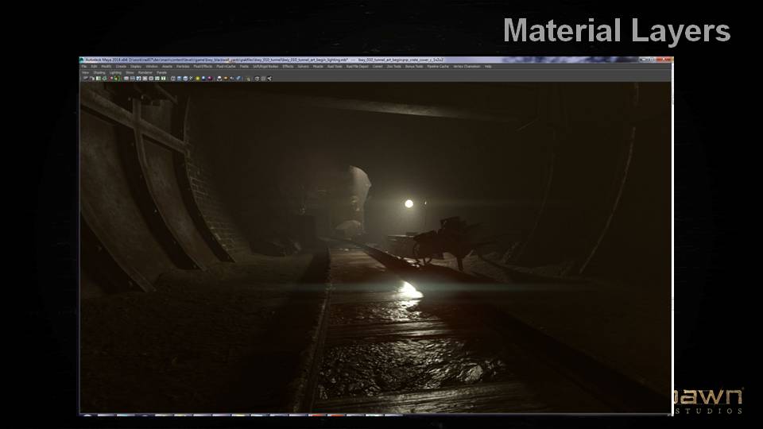The width and height of the screenshot is (763, 429).
Task: Open the Solvers menu
Action: click(x=303, y=67)
